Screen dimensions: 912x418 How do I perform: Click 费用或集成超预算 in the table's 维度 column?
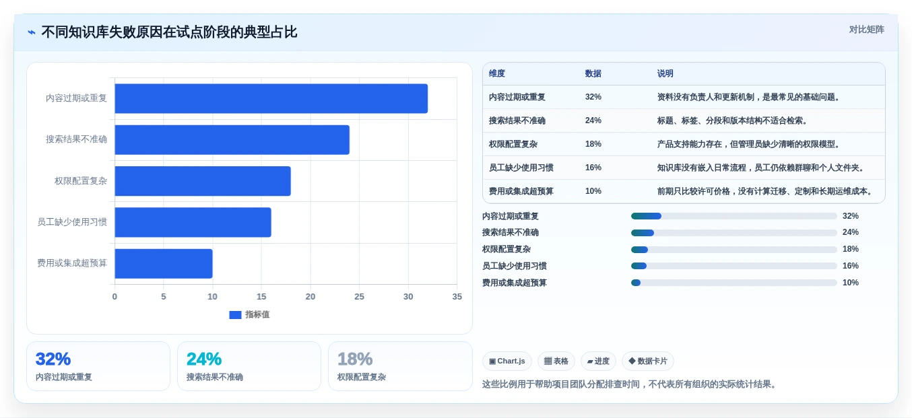[x=521, y=191]
